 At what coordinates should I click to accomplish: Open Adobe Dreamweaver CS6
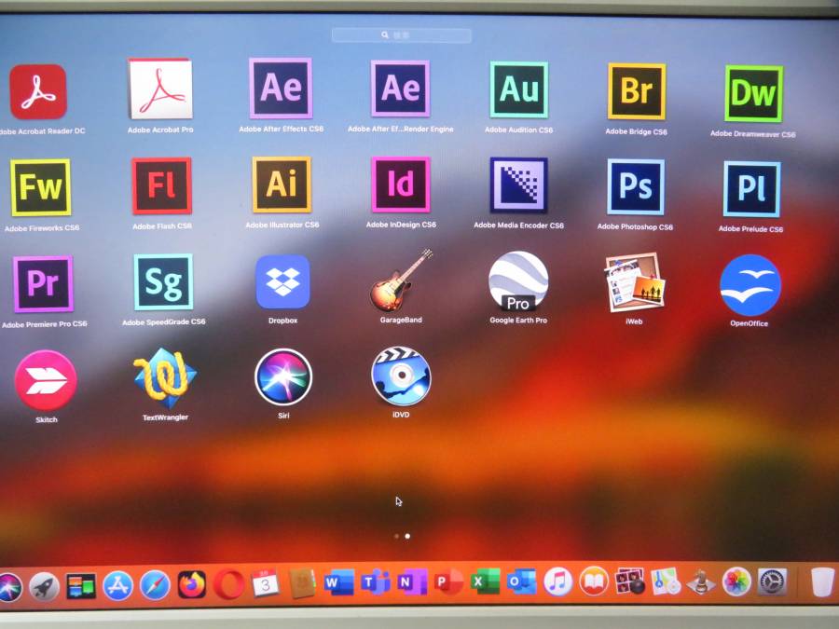[753, 93]
